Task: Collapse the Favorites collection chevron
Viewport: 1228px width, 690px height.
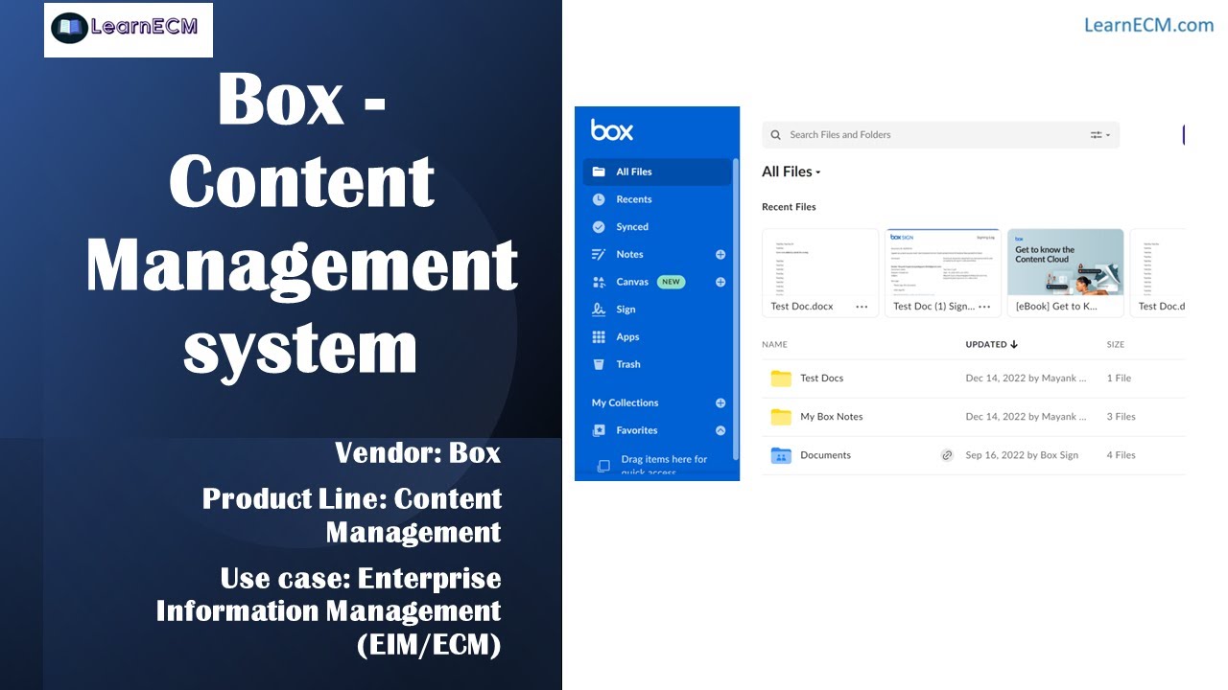Action: [x=720, y=430]
